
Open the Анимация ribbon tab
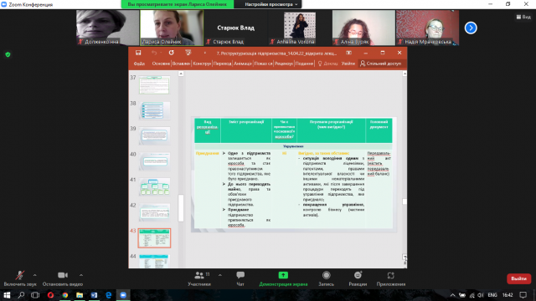(x=243, y=64)
